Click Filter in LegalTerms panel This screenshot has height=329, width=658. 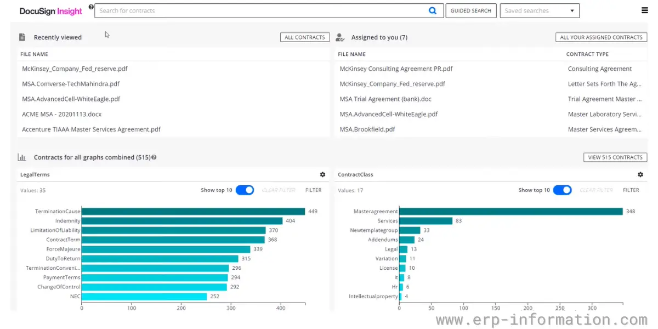tap(314, 190)
